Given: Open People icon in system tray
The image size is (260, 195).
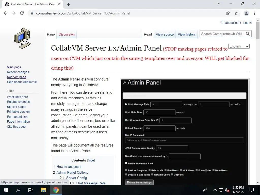Looking at the screenshot, I should [x=205, y=190].
